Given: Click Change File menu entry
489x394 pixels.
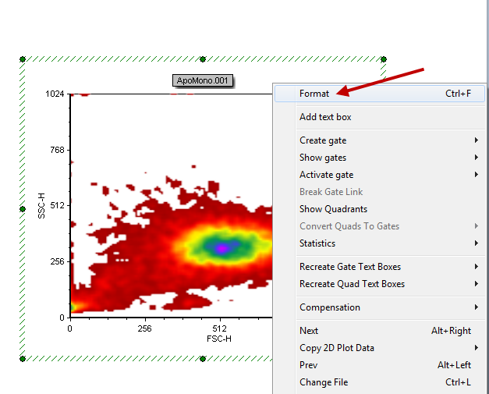Looking at the screenshot, I should 324,382.
